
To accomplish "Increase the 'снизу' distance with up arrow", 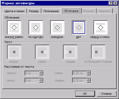I will pos(41,79).
